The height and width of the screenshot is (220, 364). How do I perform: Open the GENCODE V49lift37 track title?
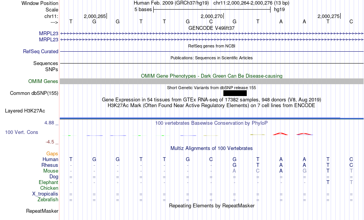click(212, 28)
